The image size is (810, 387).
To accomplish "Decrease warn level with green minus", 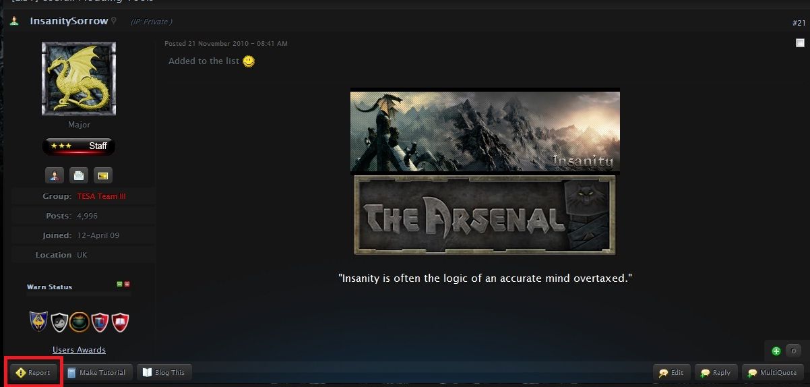I will click(x=119, y=284).
